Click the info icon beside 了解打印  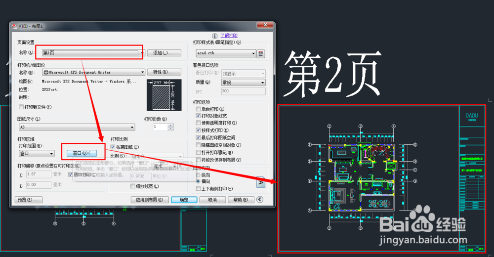click(215, 36)
